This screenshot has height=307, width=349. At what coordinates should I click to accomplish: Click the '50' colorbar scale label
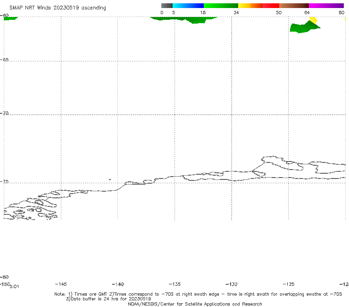click(279, 13)
